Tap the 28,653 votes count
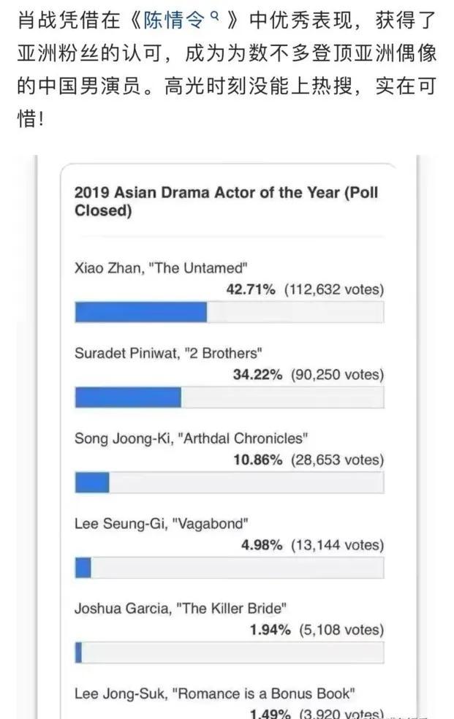Image resolution: width=454 pixels, height=719 pixels. tap(338, 460)
